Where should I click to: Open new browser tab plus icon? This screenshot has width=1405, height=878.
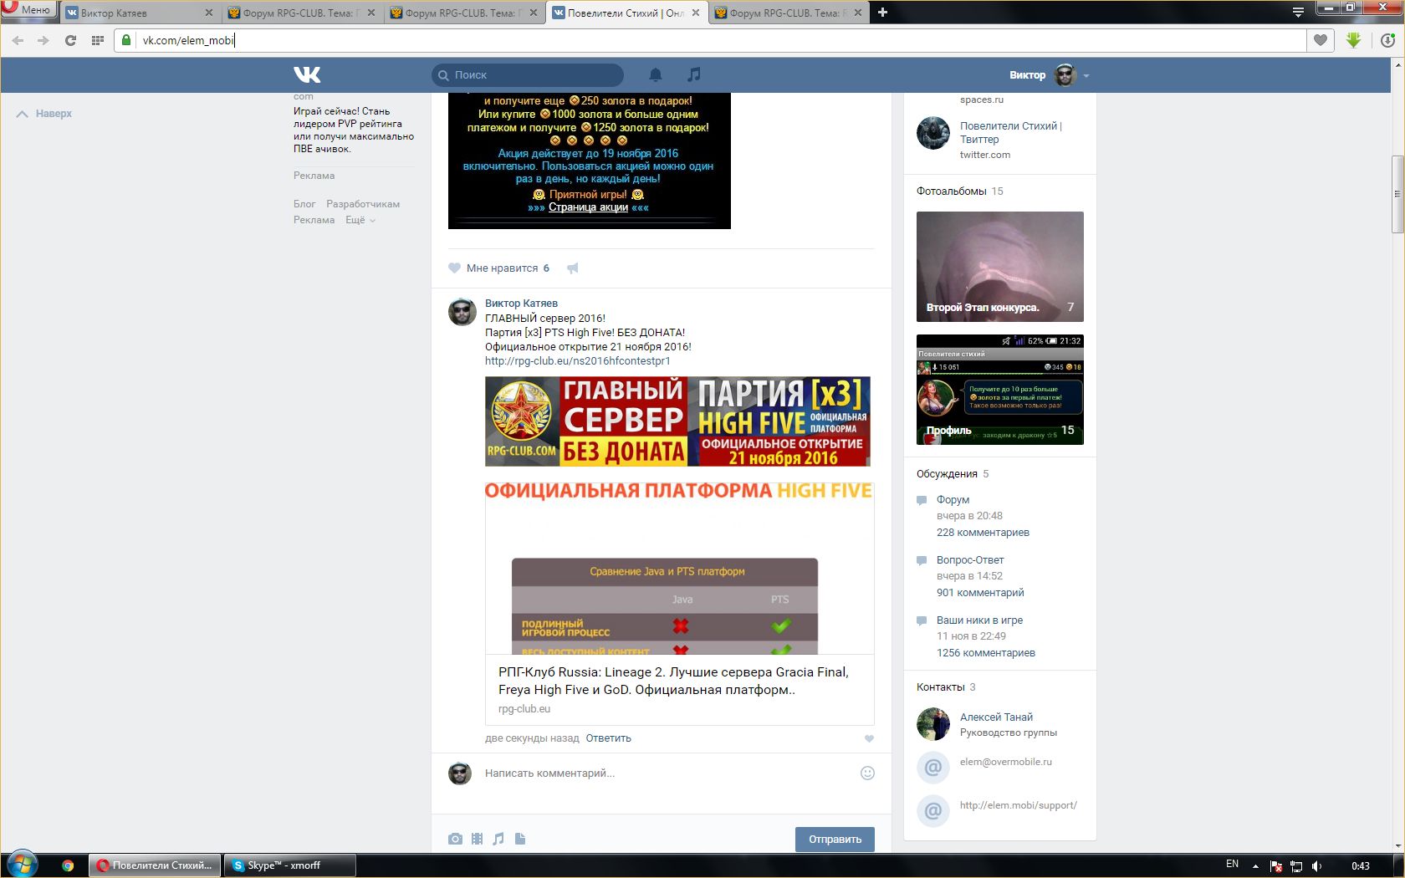point(882,13)
